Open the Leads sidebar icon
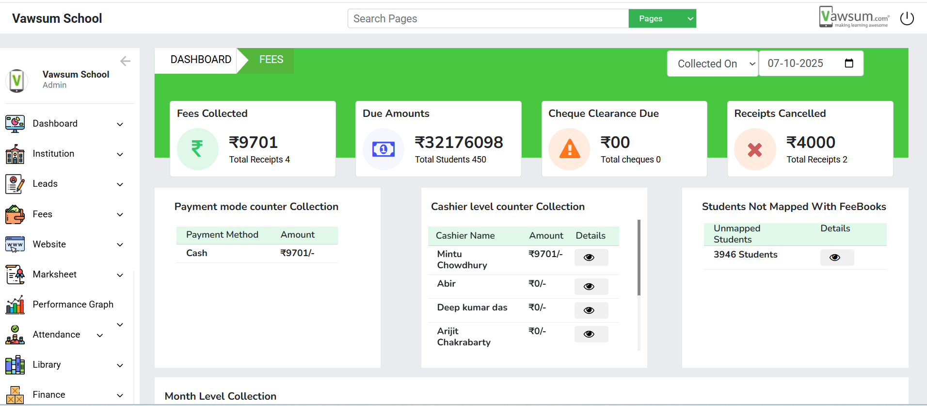 pyautogui.click(x=15, y=184)
